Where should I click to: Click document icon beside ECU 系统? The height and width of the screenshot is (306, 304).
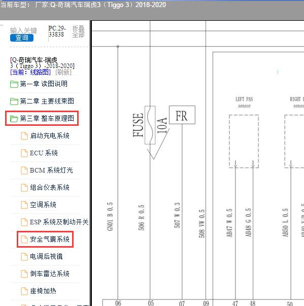(x=24, y=153)
